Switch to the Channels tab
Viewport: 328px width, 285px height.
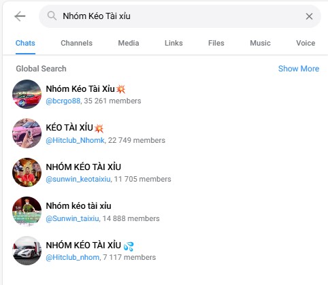76,43
